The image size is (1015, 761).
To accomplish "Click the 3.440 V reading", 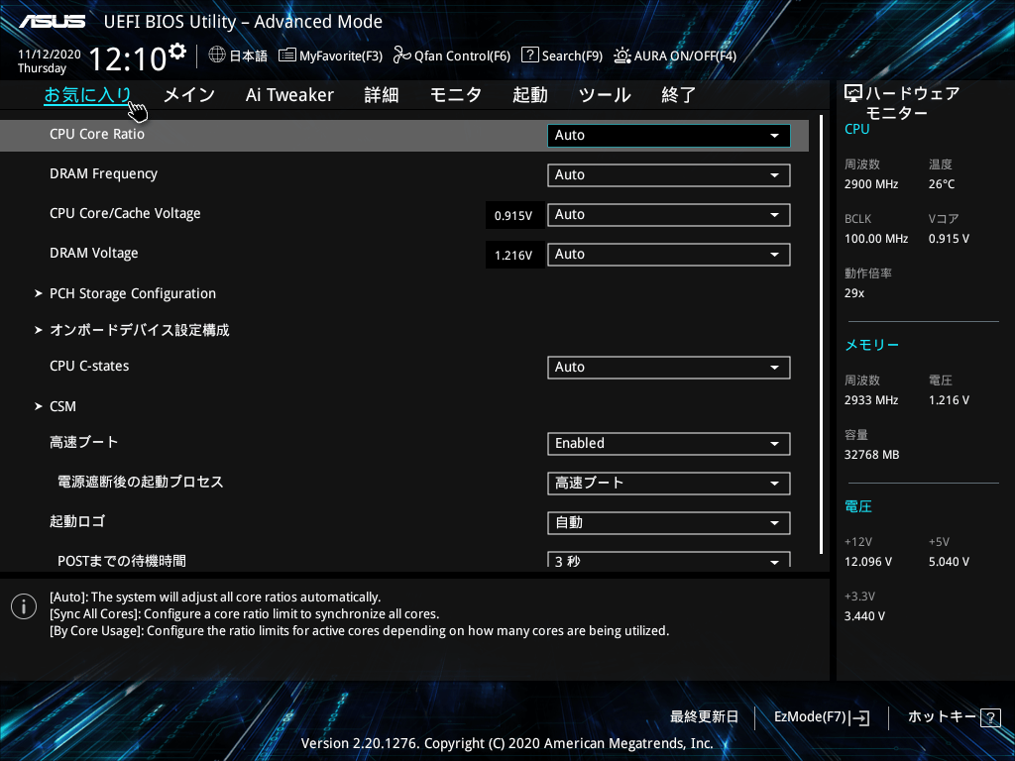I will [x=864, y=615].
